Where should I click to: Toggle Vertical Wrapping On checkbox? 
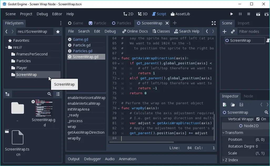coord(258,119)
